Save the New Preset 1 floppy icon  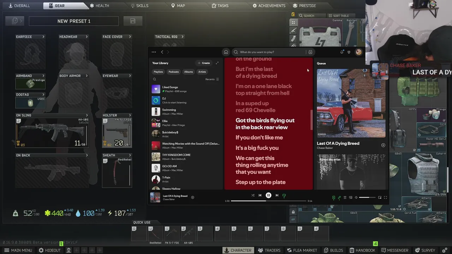coord(133,21)
